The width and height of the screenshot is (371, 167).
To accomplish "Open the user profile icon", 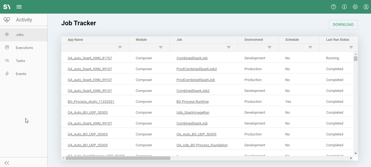I will 366,7.
